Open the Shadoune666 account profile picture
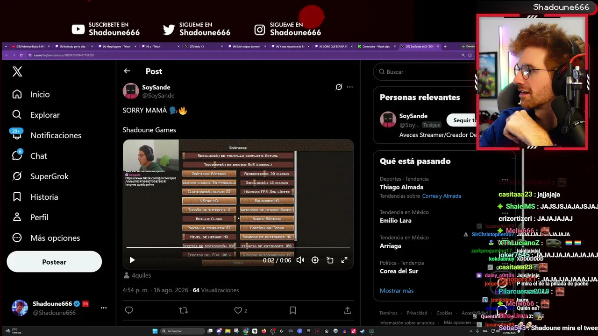 click(x=20, y=308)
